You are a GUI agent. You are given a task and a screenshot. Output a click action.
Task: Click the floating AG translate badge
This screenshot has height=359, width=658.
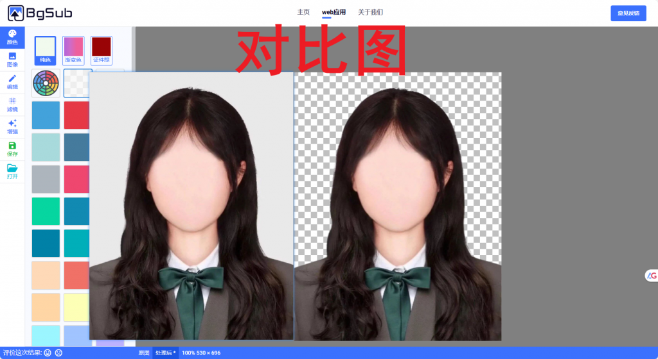(652, 275)
